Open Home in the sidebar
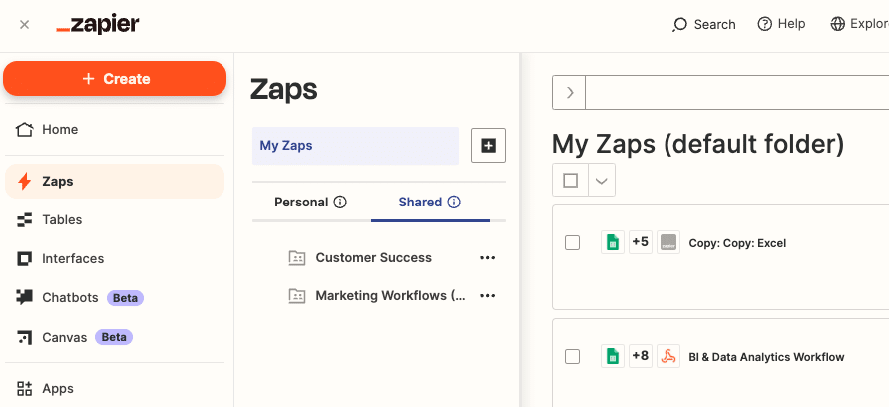Screen dimensions: 889x407 [x=115, y=130]
